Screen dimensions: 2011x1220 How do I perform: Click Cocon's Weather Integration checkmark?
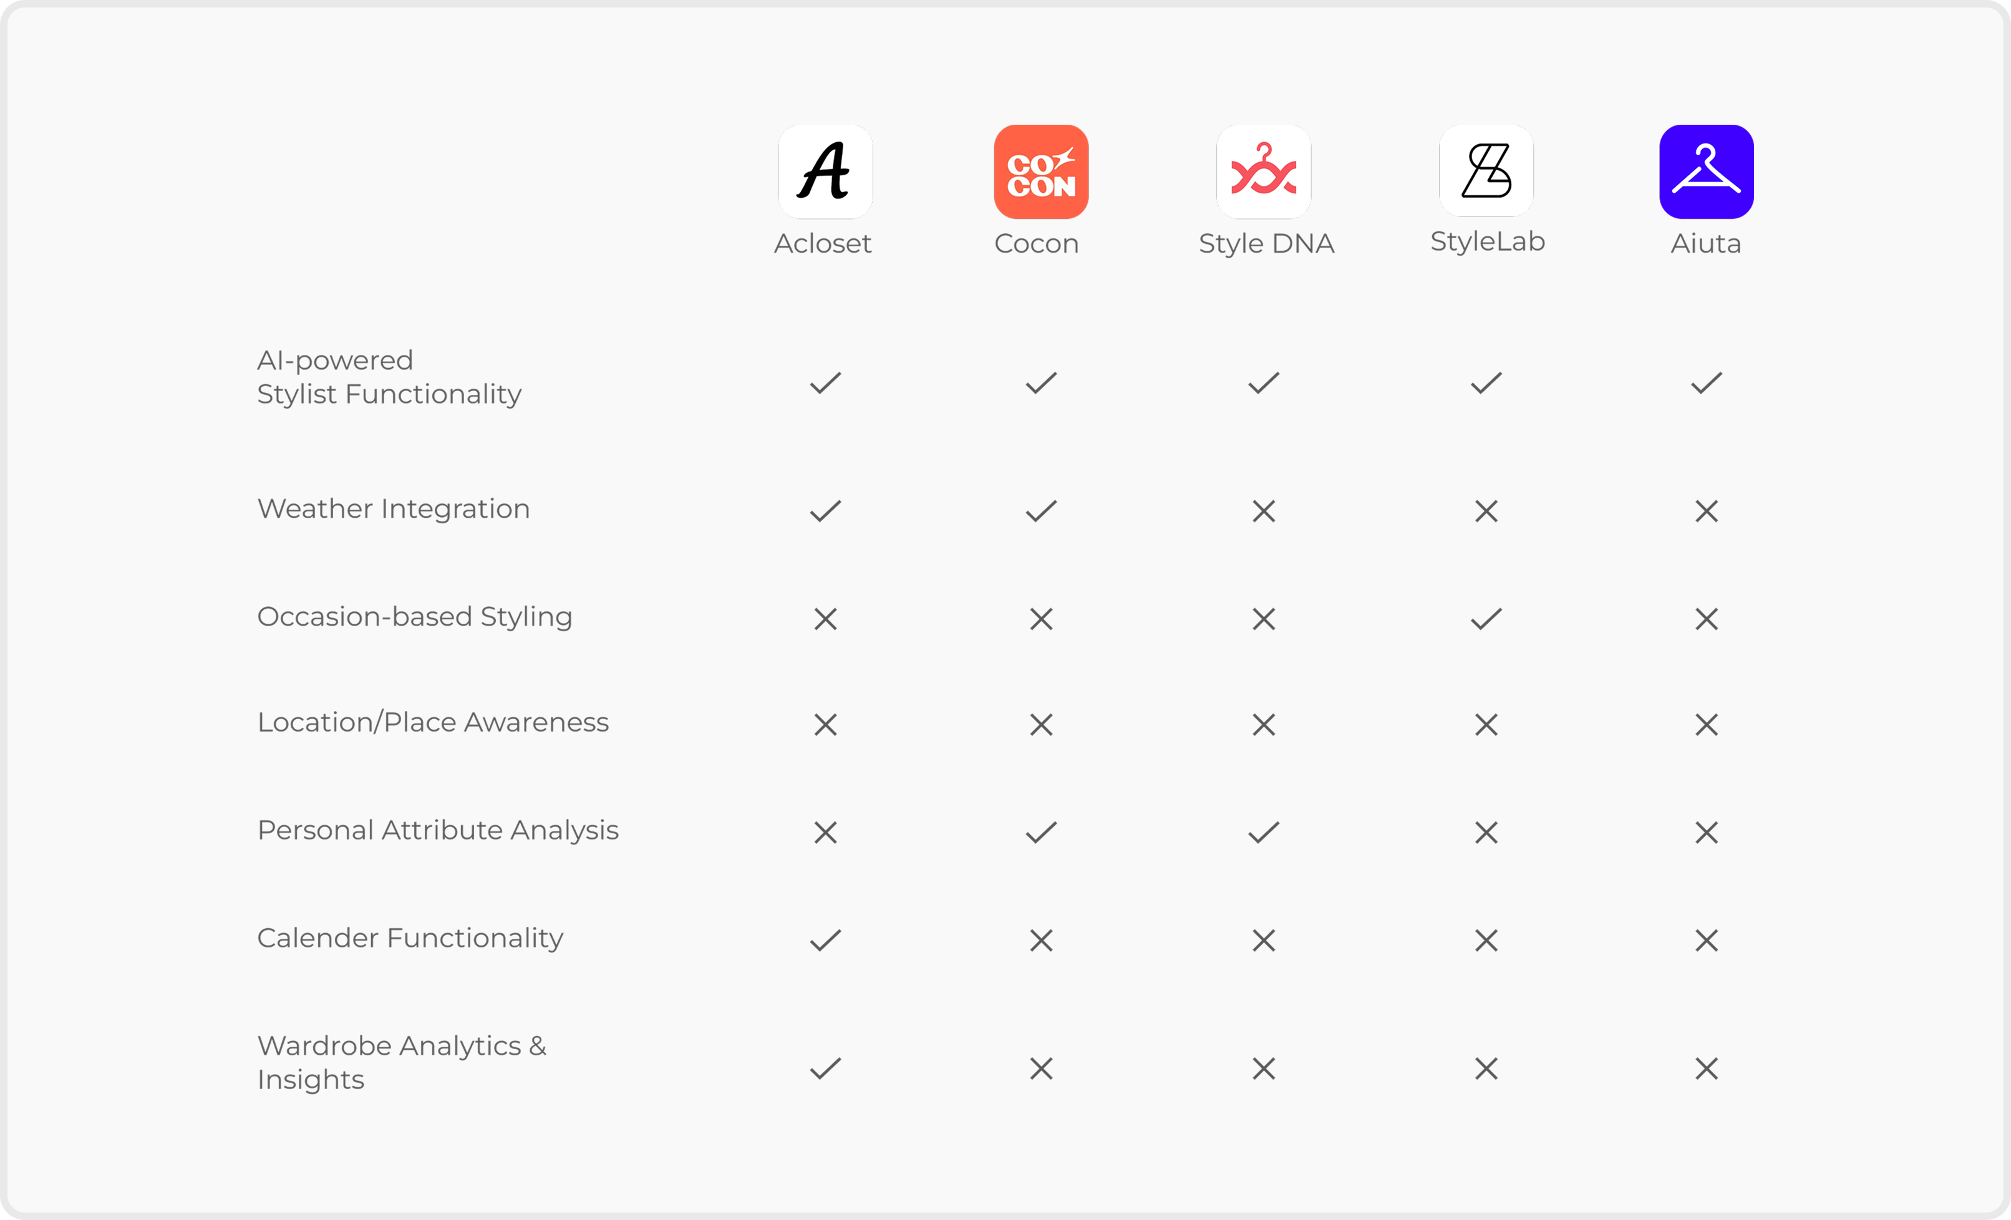point(1040,511)
